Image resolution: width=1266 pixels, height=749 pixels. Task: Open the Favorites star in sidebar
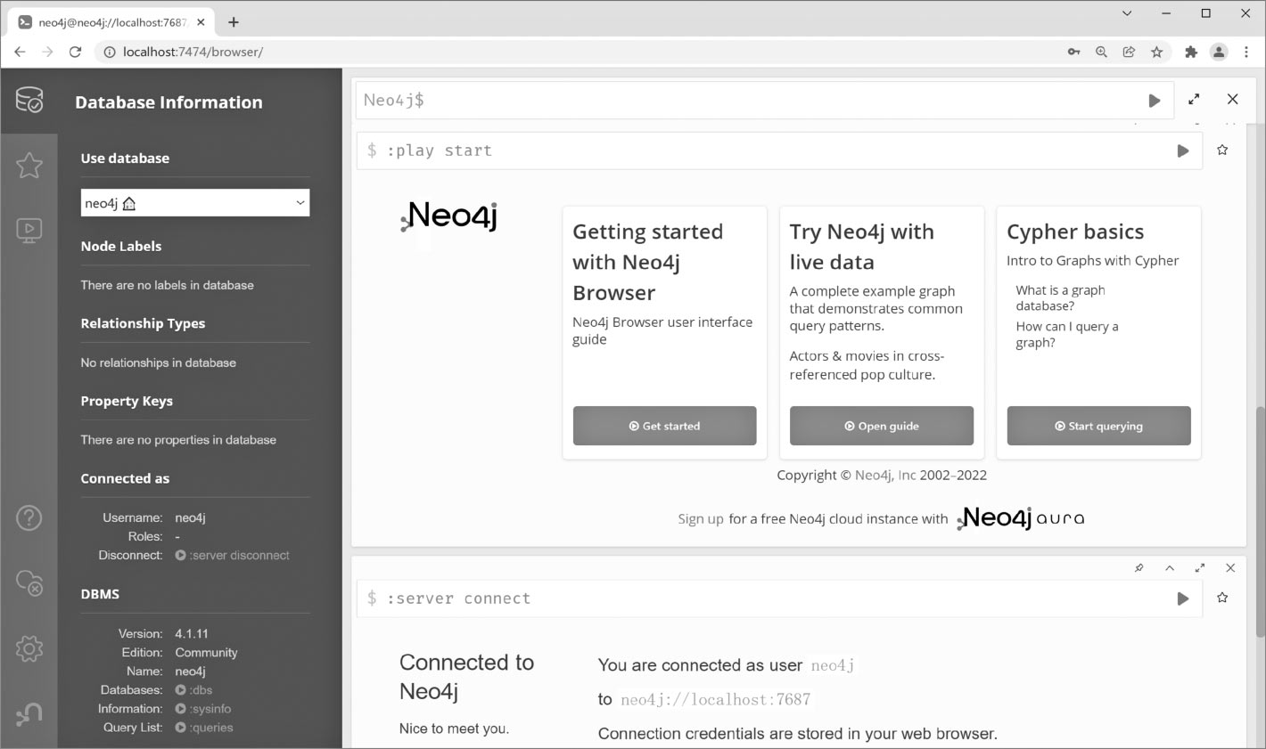pos(29,165)
